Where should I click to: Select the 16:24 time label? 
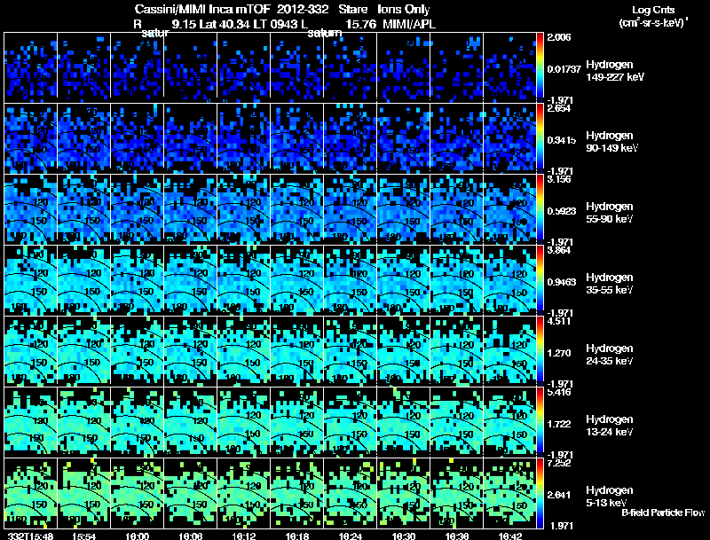coord(350,536)
